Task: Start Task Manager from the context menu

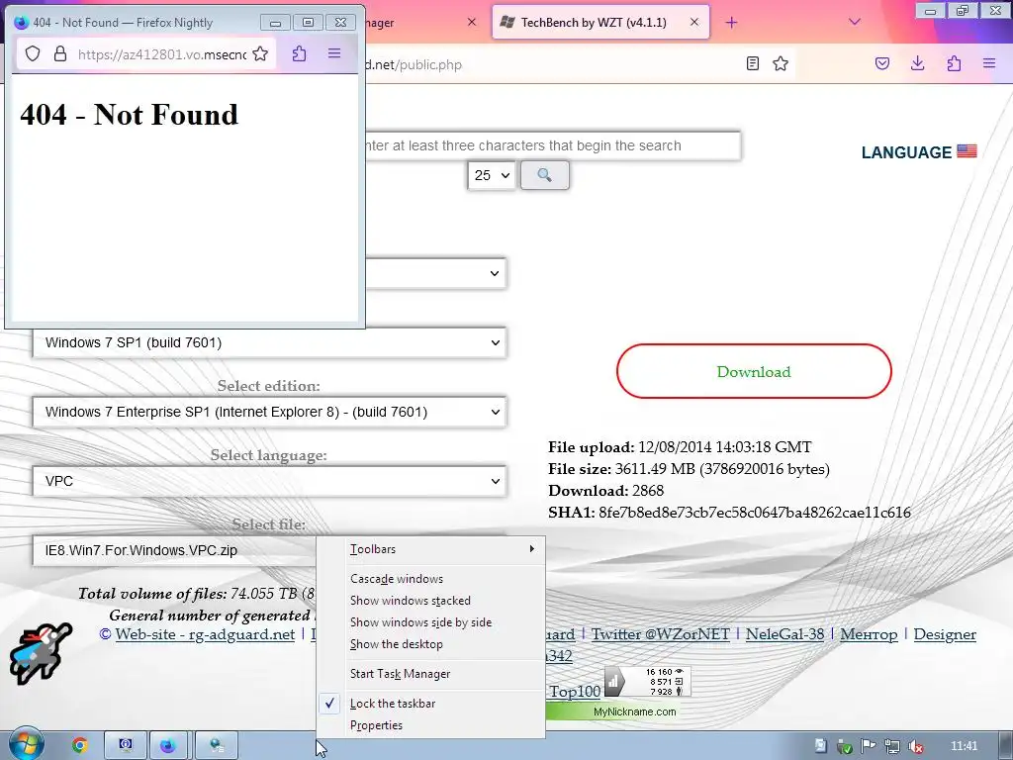Action: 430,673
